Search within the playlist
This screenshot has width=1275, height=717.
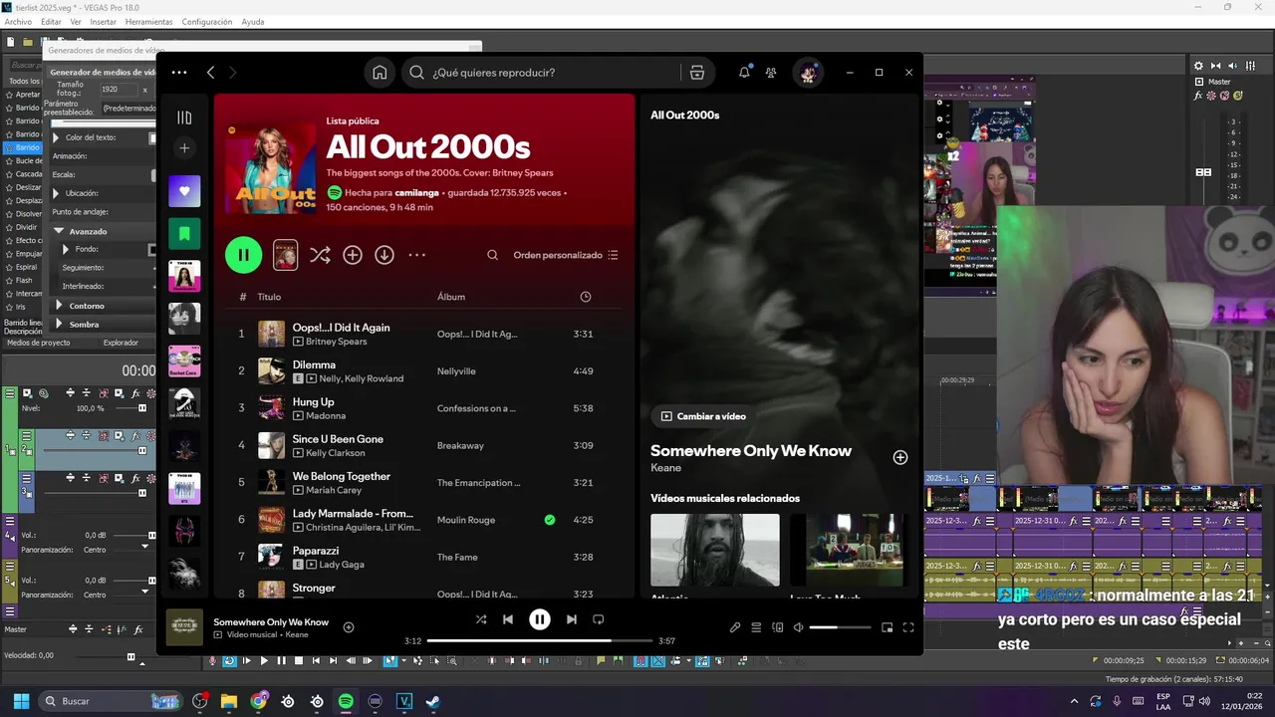coord(492,255)
